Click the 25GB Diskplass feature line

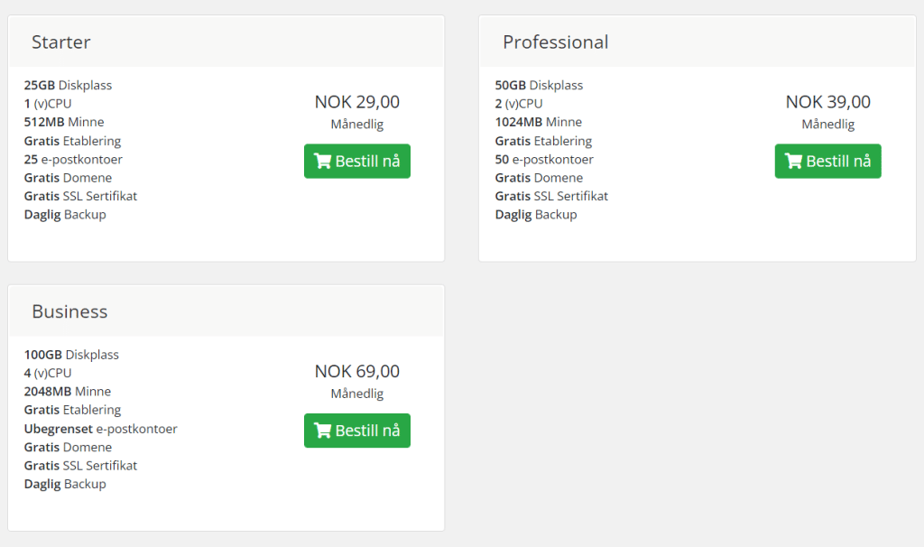pyautogui.click(x=68, y=86)
